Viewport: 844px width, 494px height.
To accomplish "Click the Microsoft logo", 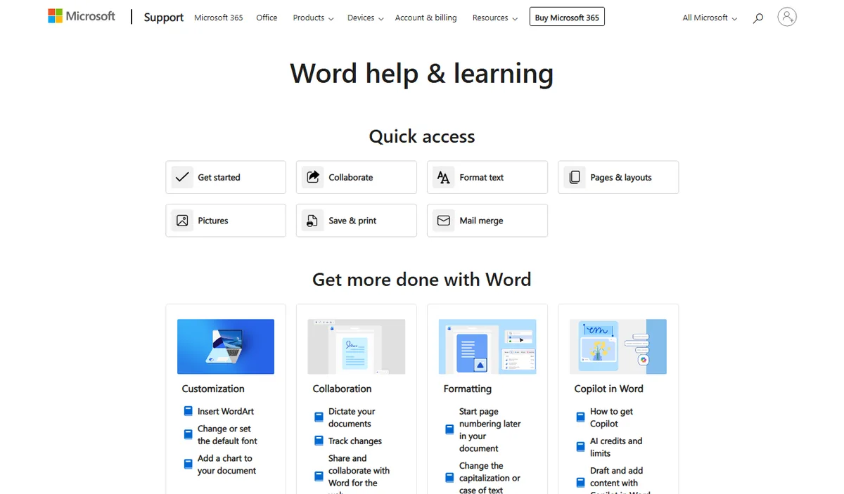I will (82, 16).
